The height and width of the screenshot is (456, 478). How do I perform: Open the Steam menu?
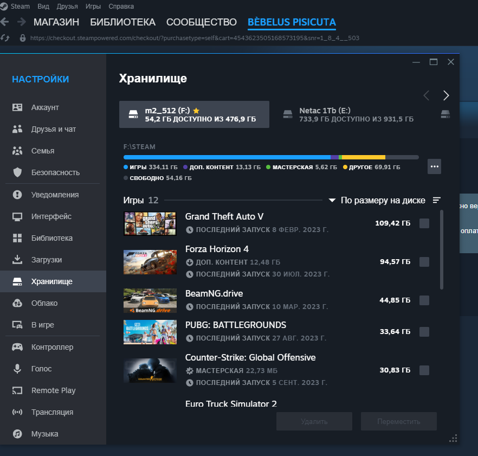click(x=20, y=6)
